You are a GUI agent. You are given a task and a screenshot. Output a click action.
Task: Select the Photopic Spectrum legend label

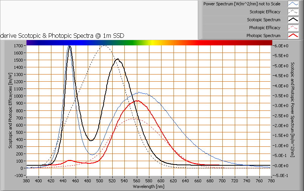pyautogui.click(x=263, y=36)
